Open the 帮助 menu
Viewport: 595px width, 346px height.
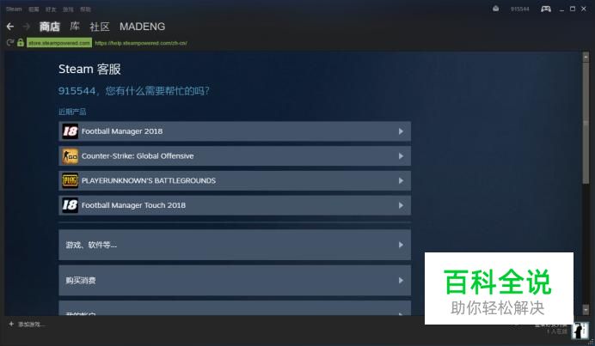click(85, 9)
